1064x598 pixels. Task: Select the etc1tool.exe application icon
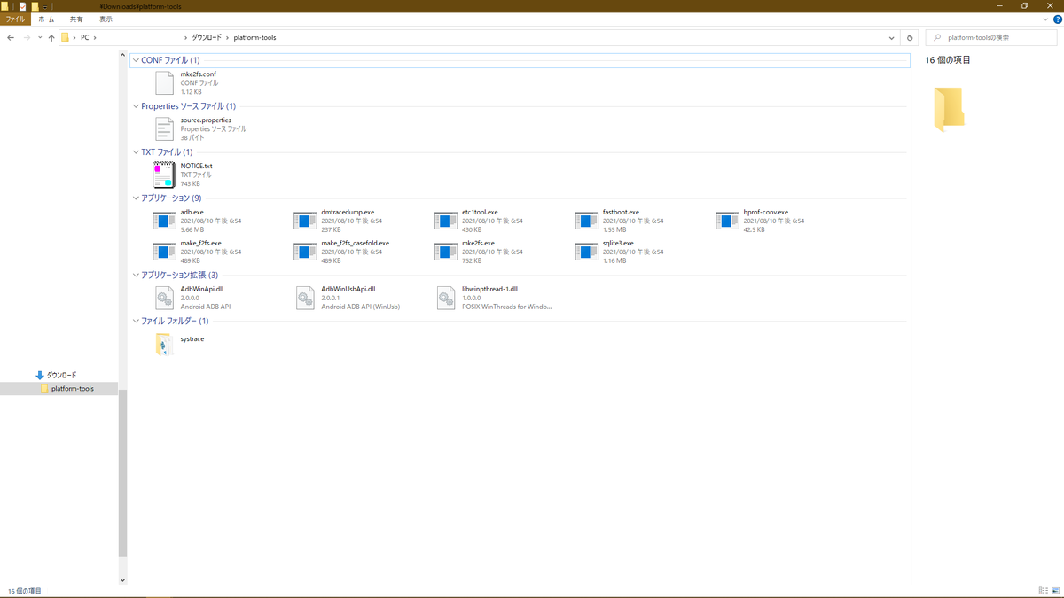pos(446,221)
